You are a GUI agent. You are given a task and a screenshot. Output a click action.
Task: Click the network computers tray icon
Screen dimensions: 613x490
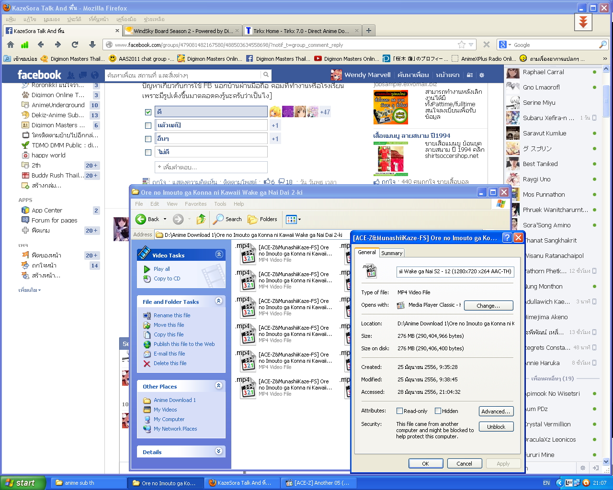[x=578, y=483]
